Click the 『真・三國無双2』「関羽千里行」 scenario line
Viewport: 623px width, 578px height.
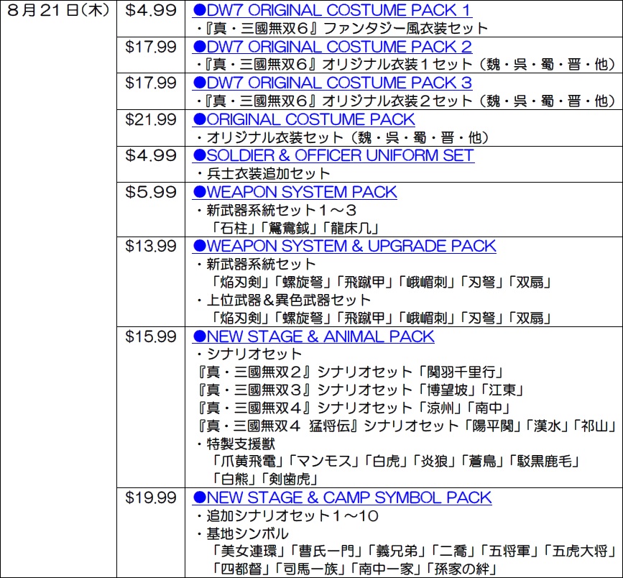pos(351,372)
